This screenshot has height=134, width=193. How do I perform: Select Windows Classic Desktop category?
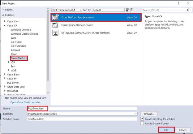click(25, 34)
